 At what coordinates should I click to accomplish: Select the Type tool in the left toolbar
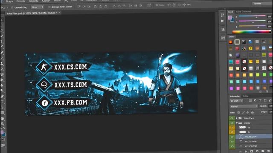2,102
